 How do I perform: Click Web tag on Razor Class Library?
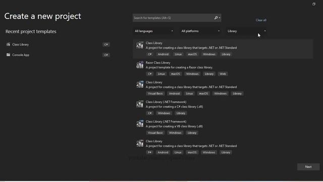[x=223, y=74]
